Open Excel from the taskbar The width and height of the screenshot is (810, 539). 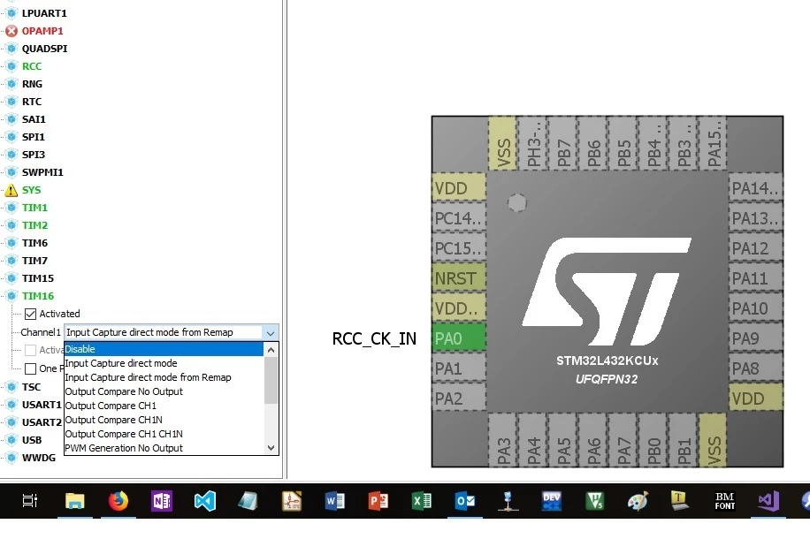click(x=422, y=501)
